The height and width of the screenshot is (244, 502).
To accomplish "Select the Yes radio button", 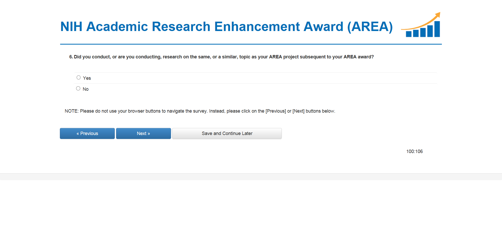I will tap(78, 77).
